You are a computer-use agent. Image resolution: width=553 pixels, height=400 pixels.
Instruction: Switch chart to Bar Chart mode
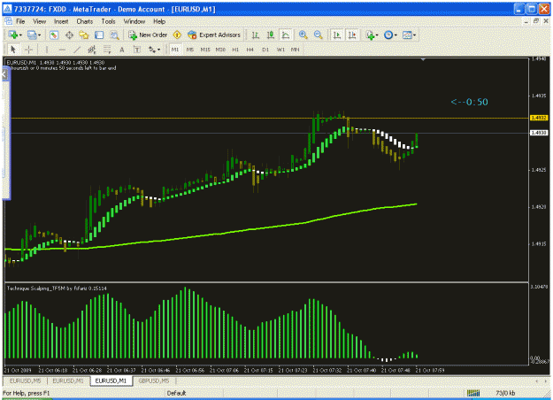[x=256, y=35]
